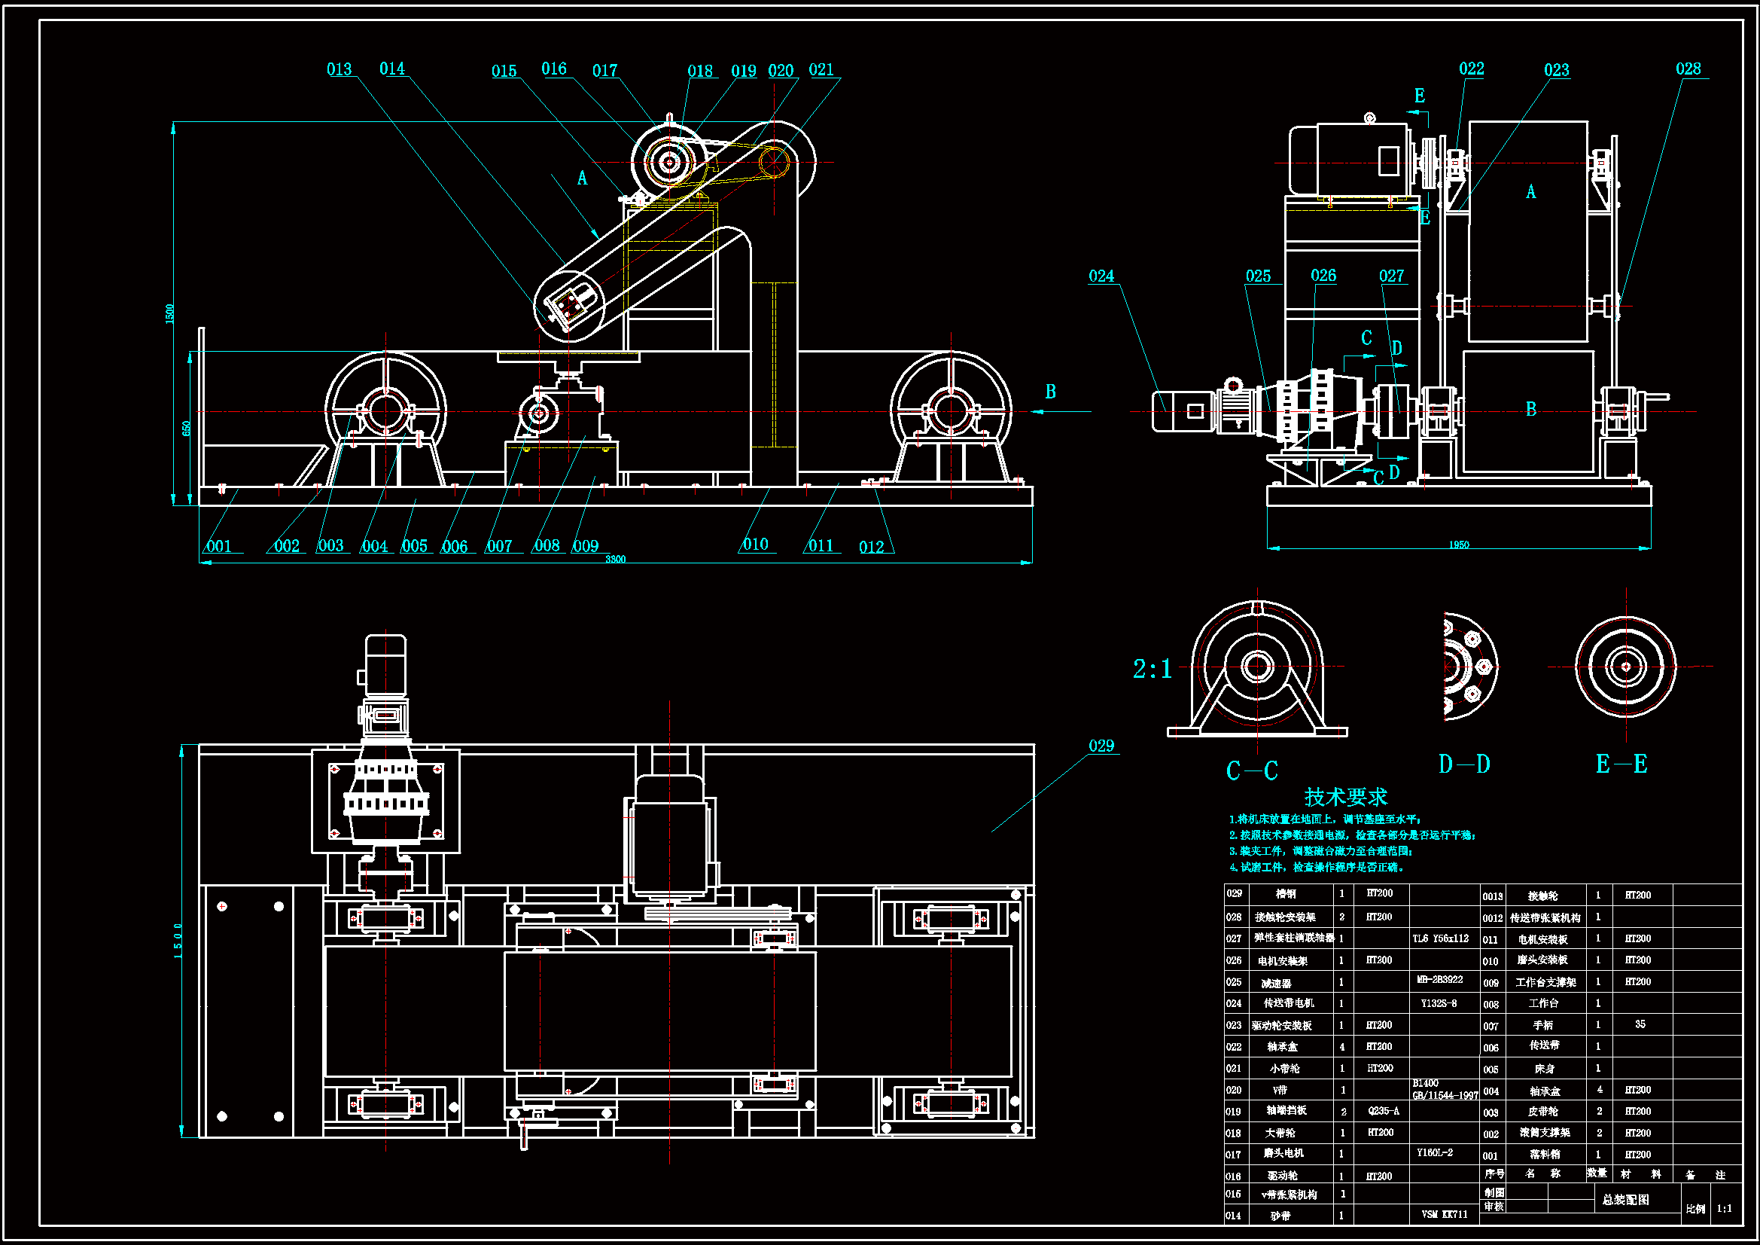
Task: Select callout label 029 near plan view
Action: click(x=1101, y=746)
